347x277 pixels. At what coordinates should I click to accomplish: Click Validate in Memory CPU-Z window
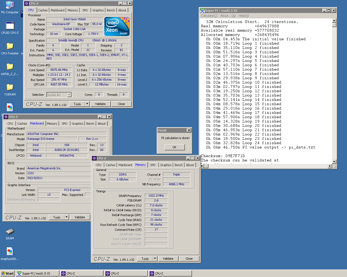(168, 259)
